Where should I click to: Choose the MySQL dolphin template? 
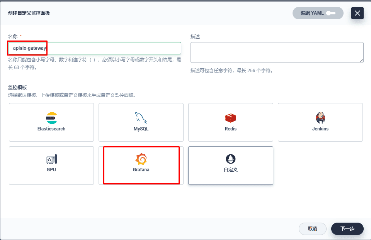click(x=141, y=122)
